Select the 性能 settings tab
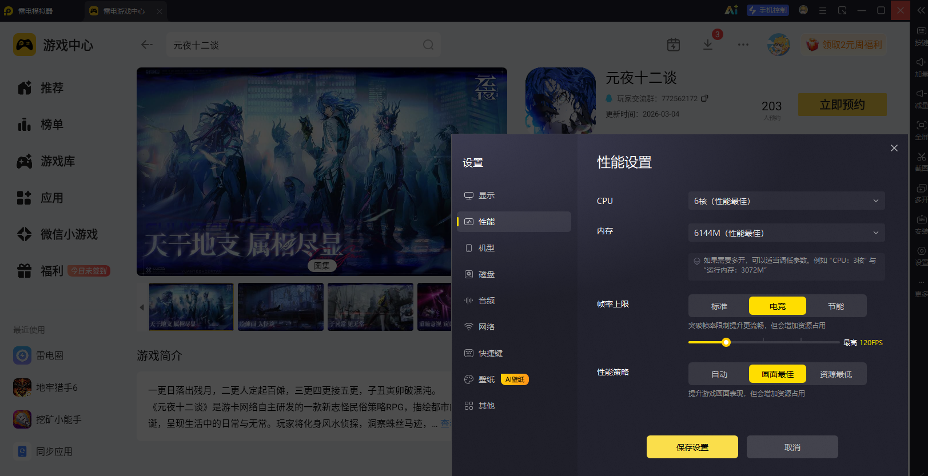 pos(514,222)
